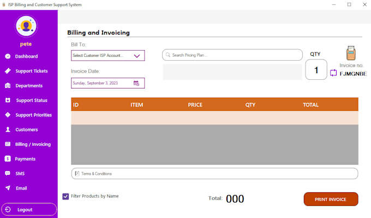The width and height of the screenshot is (371, 218).
Task: Click the Email paper plane icon
Action: [8, 188]
